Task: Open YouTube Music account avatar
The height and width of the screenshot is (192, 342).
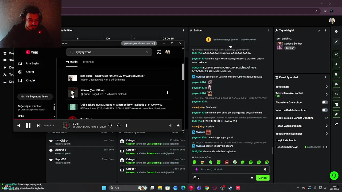Action: click(168, 52)
